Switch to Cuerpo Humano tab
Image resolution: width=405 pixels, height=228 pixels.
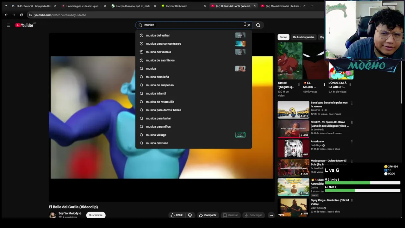(133, 6)
